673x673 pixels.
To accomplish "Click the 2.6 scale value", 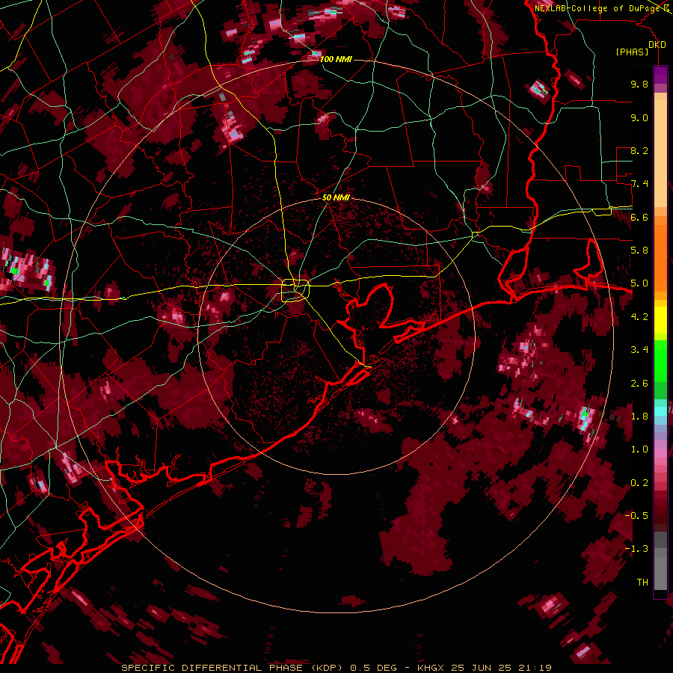I will pos(639,384).
